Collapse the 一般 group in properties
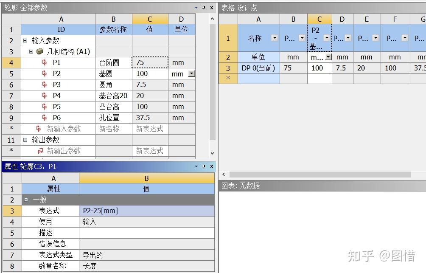This screenshot has width=426, height=273. pyautogui.click(x=27, y=200)
